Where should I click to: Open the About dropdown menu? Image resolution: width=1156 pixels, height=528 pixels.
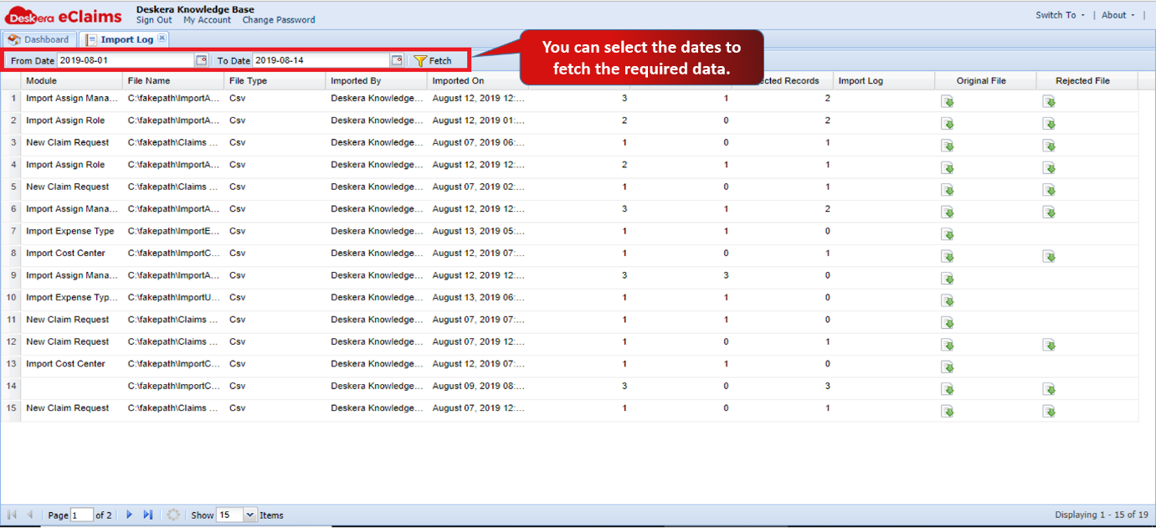pos(1117,15)
